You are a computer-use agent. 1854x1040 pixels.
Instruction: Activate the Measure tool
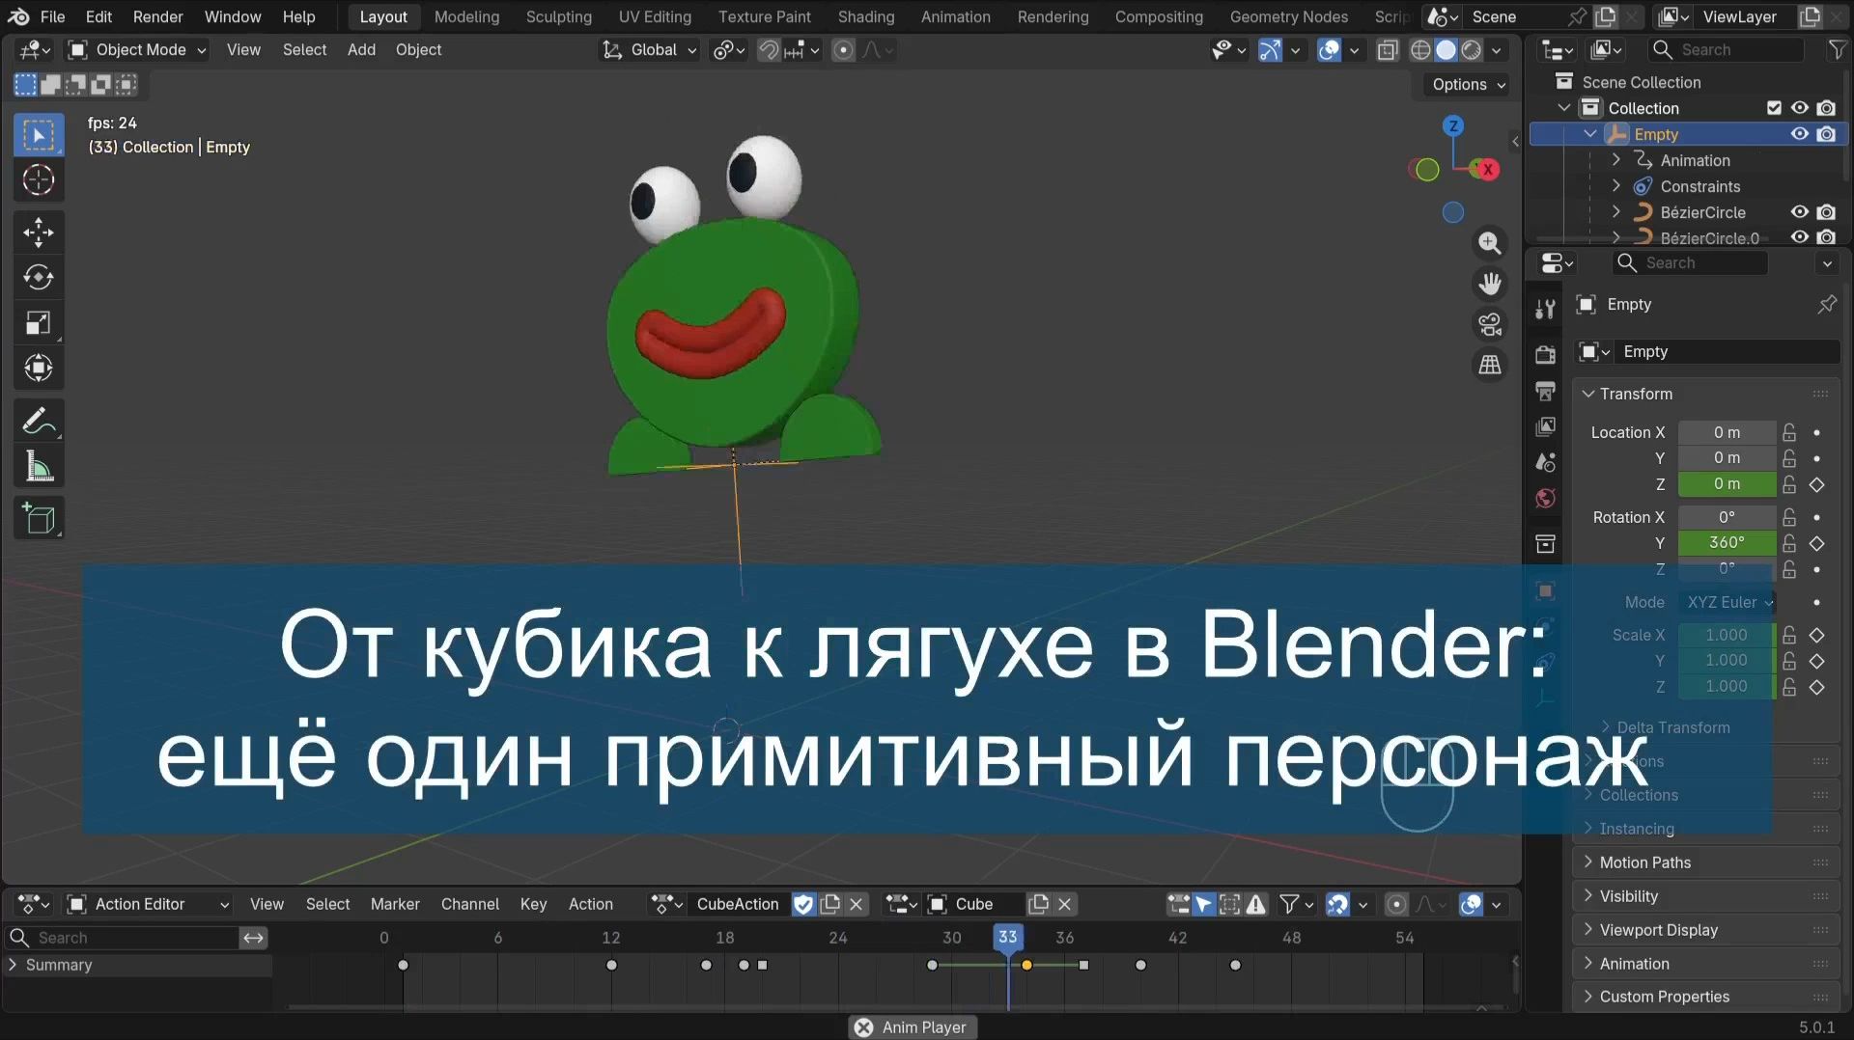point(39,466)
